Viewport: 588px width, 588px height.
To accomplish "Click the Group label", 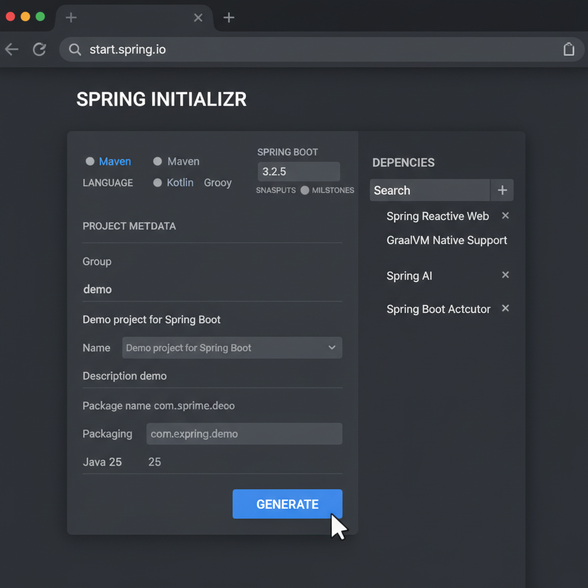I will pyautogui.click(x=97, y=261).
